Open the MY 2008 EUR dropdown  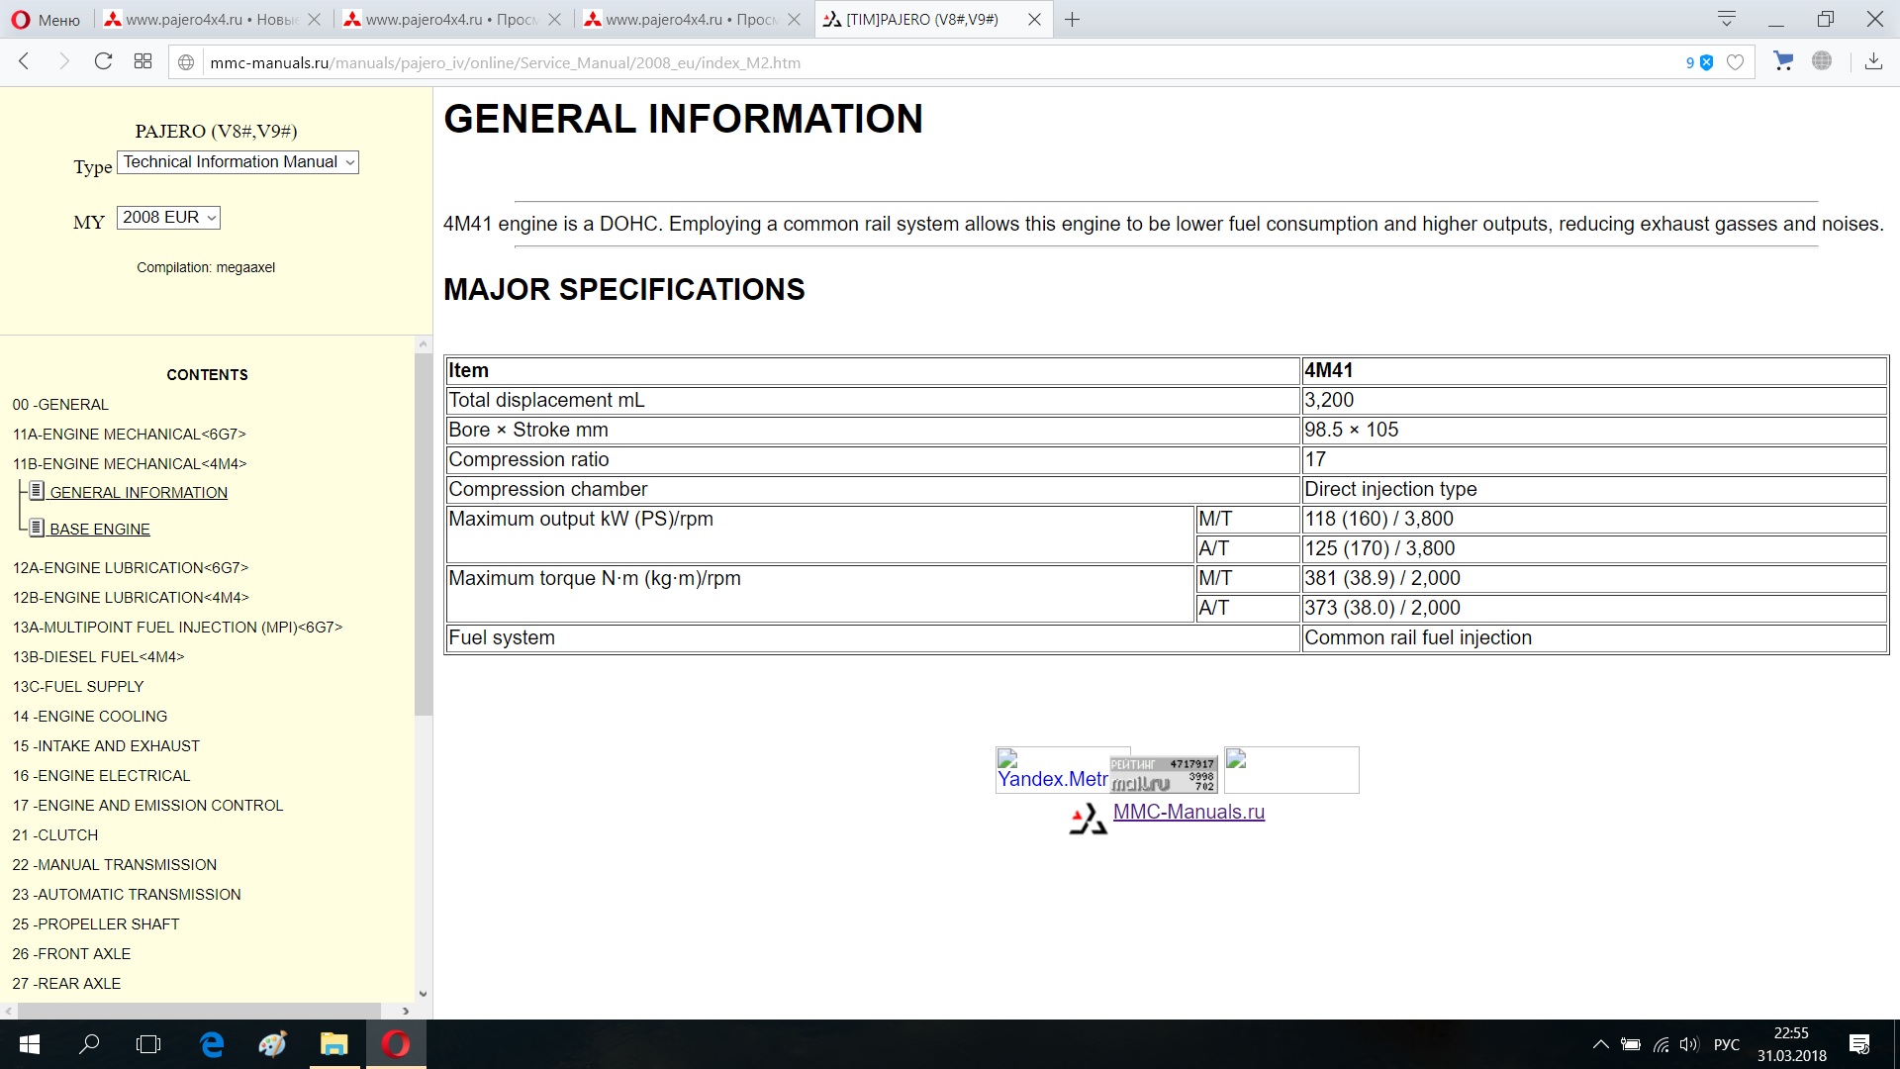pyautogui.click(x=168, y=218)
